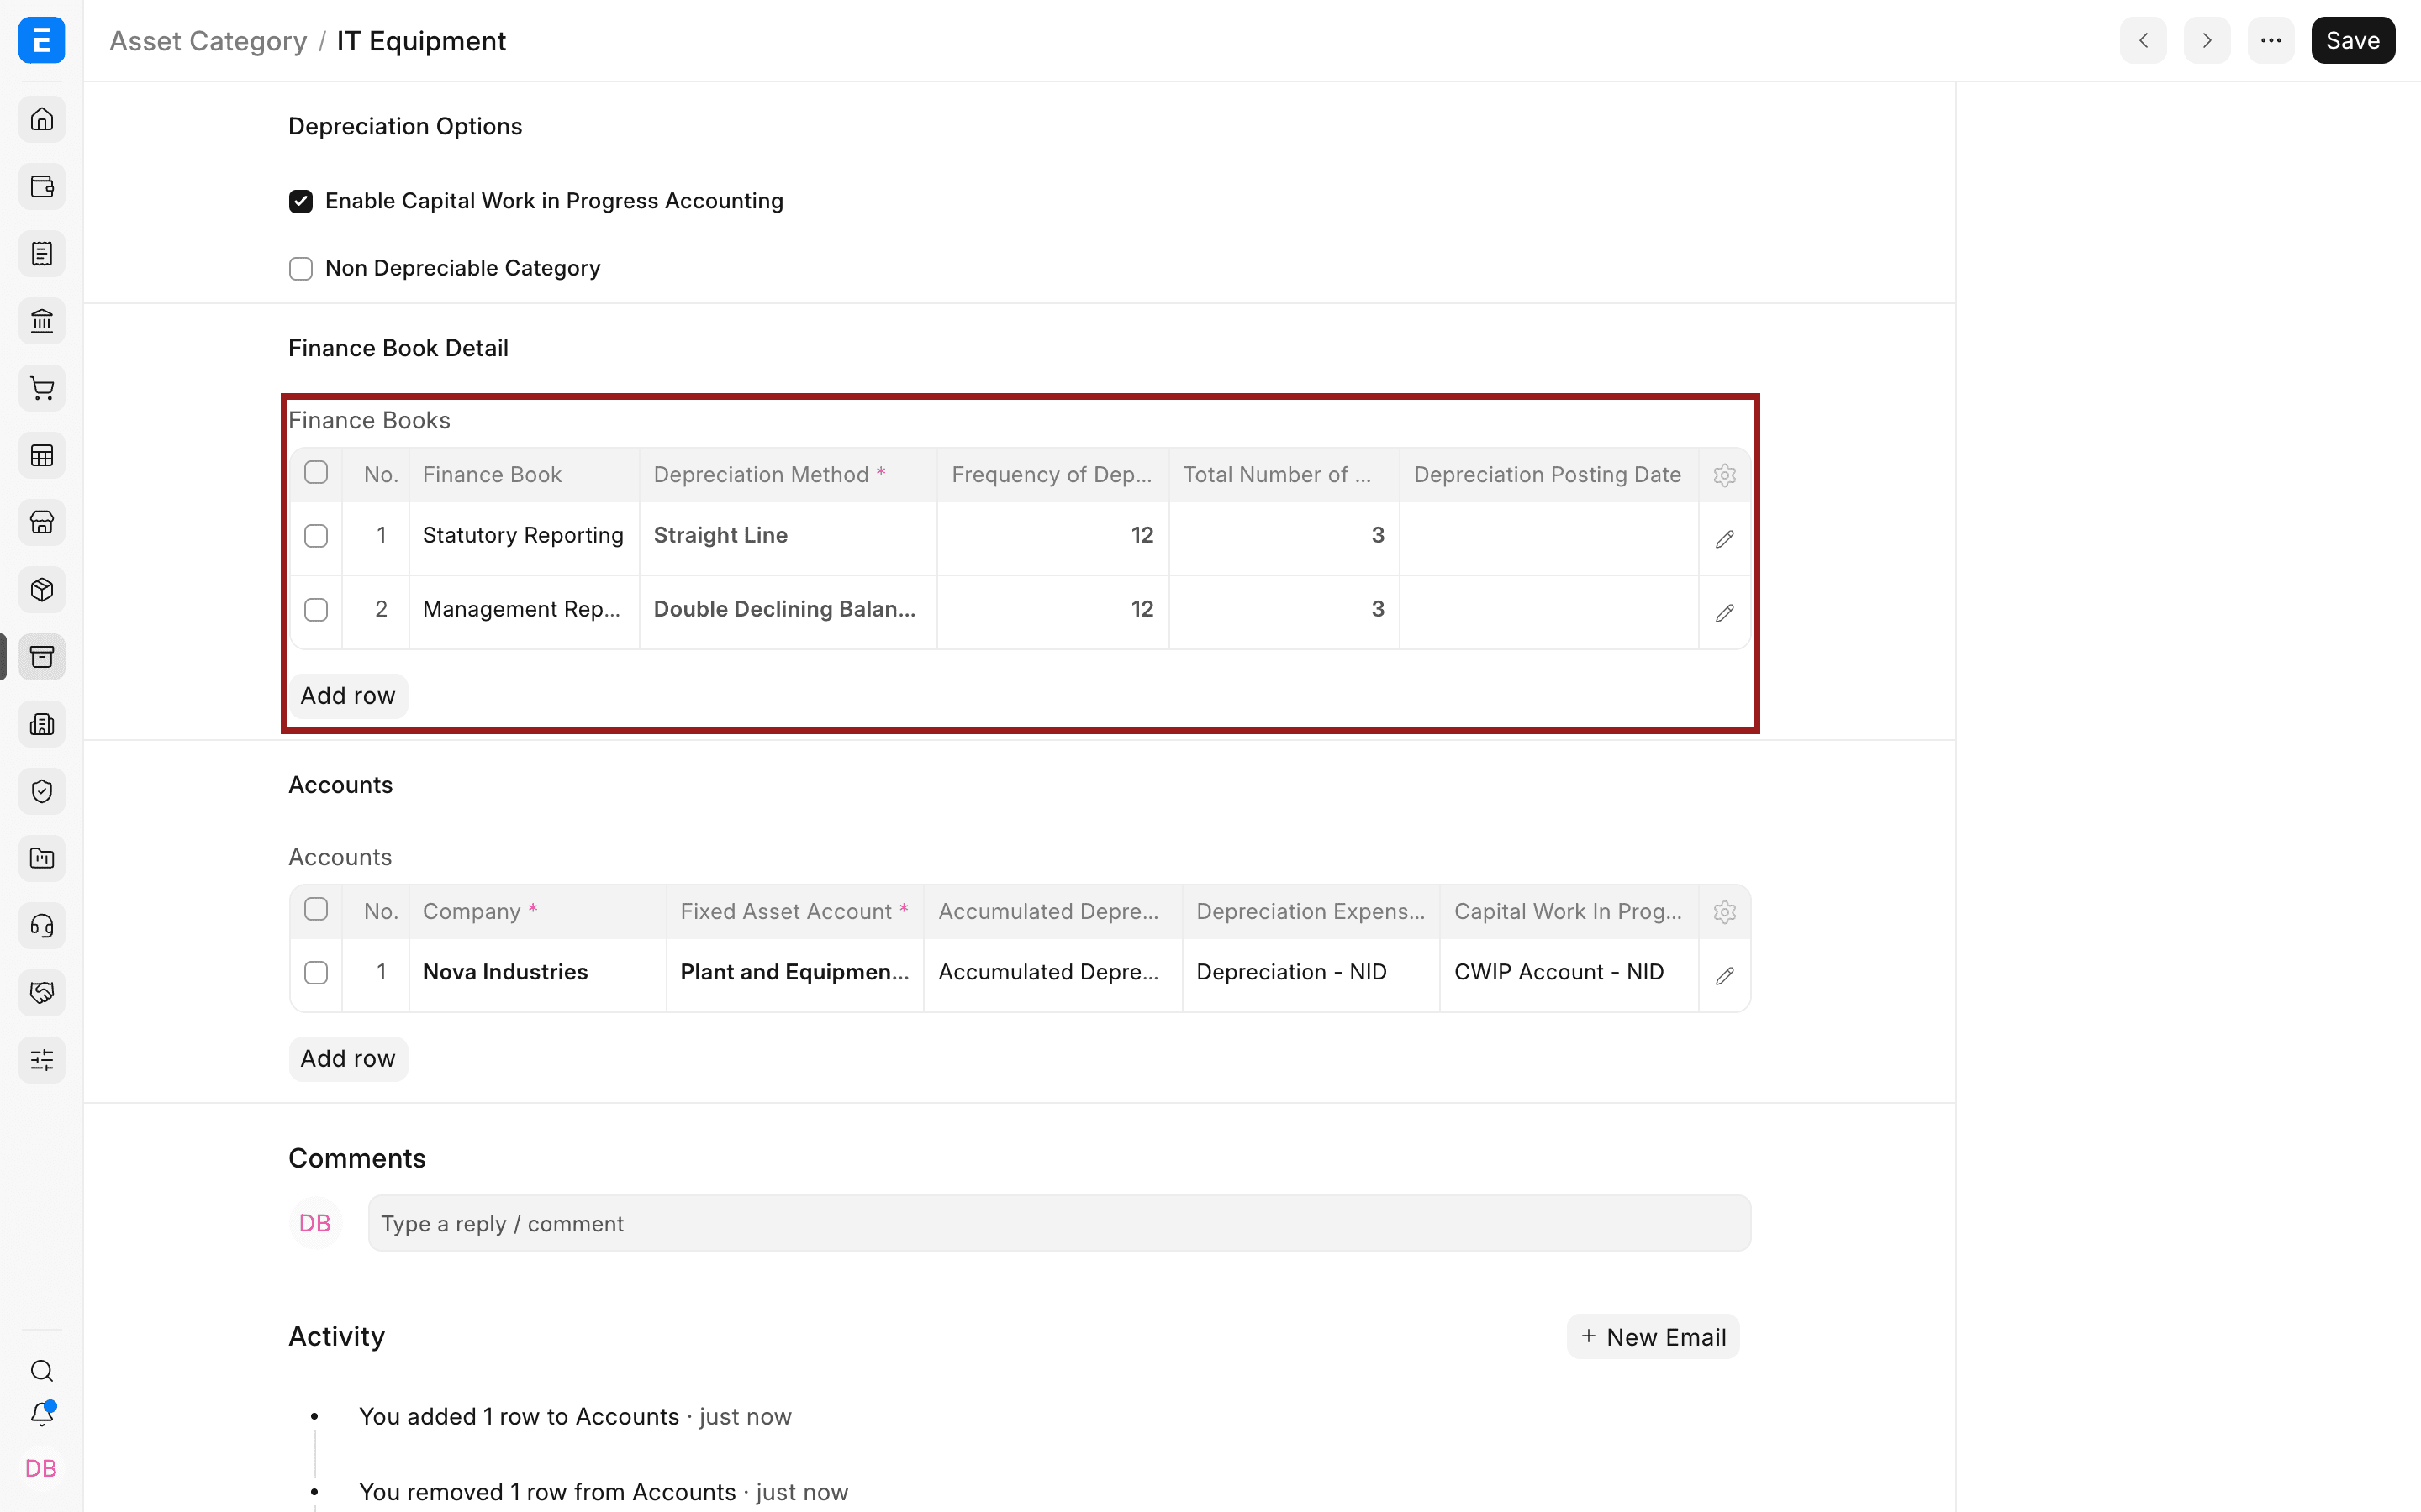Viewport: 2421px width, 1512px height.
Task: Click the Save button
Action: (2353, 40)
